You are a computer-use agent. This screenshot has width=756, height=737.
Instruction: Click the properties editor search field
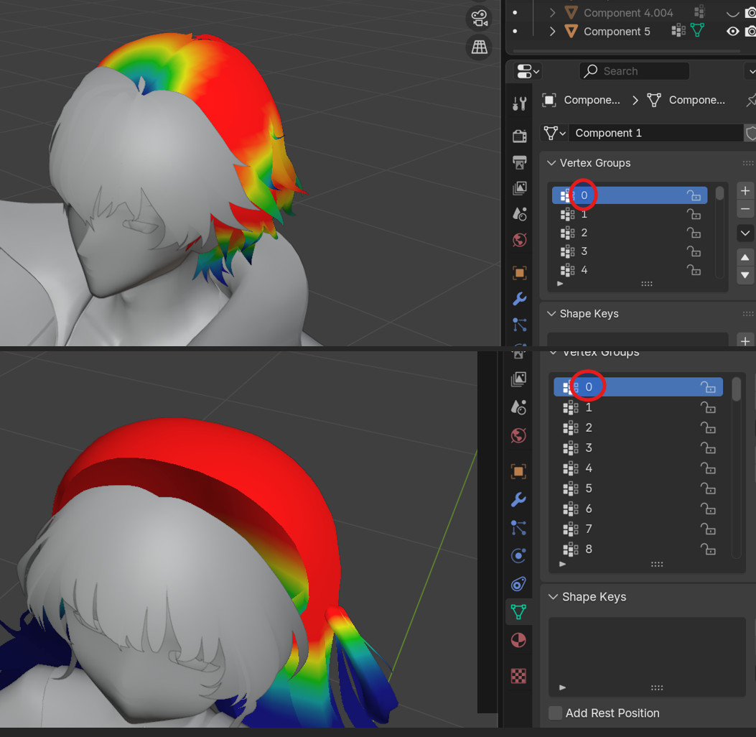click(634, 70)
